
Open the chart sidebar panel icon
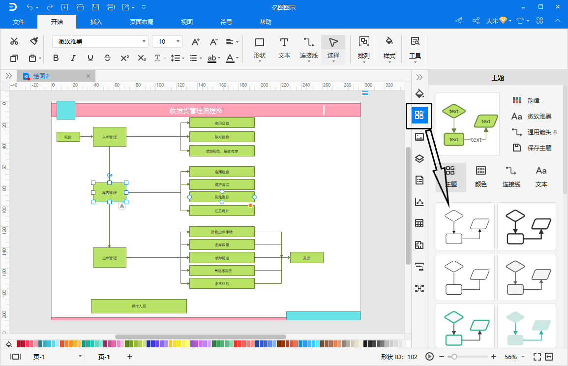pyautogui.click(x=419, y=202)
